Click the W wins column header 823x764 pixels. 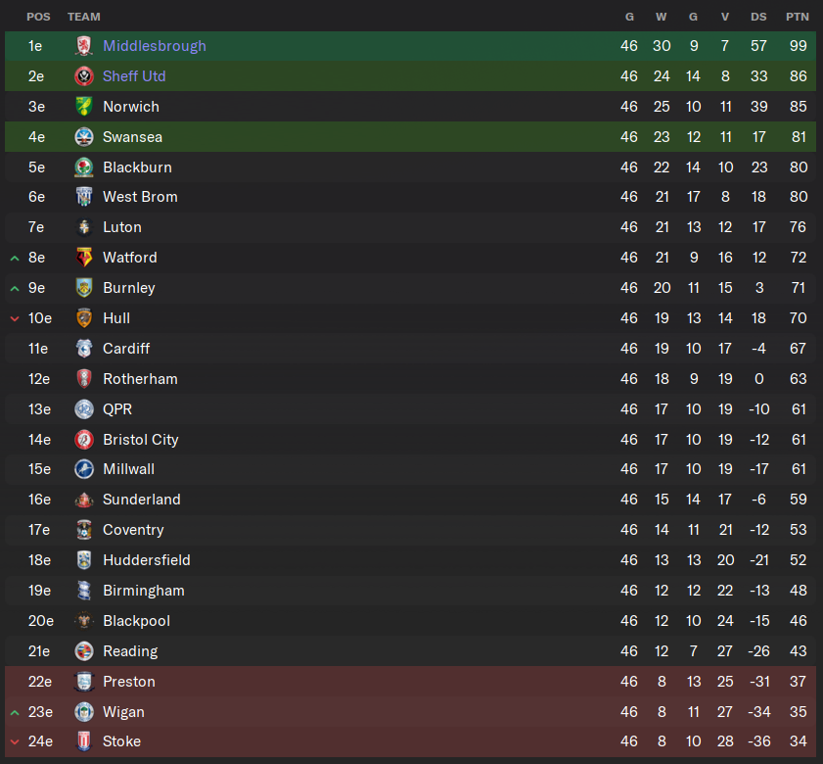click(x=662, y=17)
